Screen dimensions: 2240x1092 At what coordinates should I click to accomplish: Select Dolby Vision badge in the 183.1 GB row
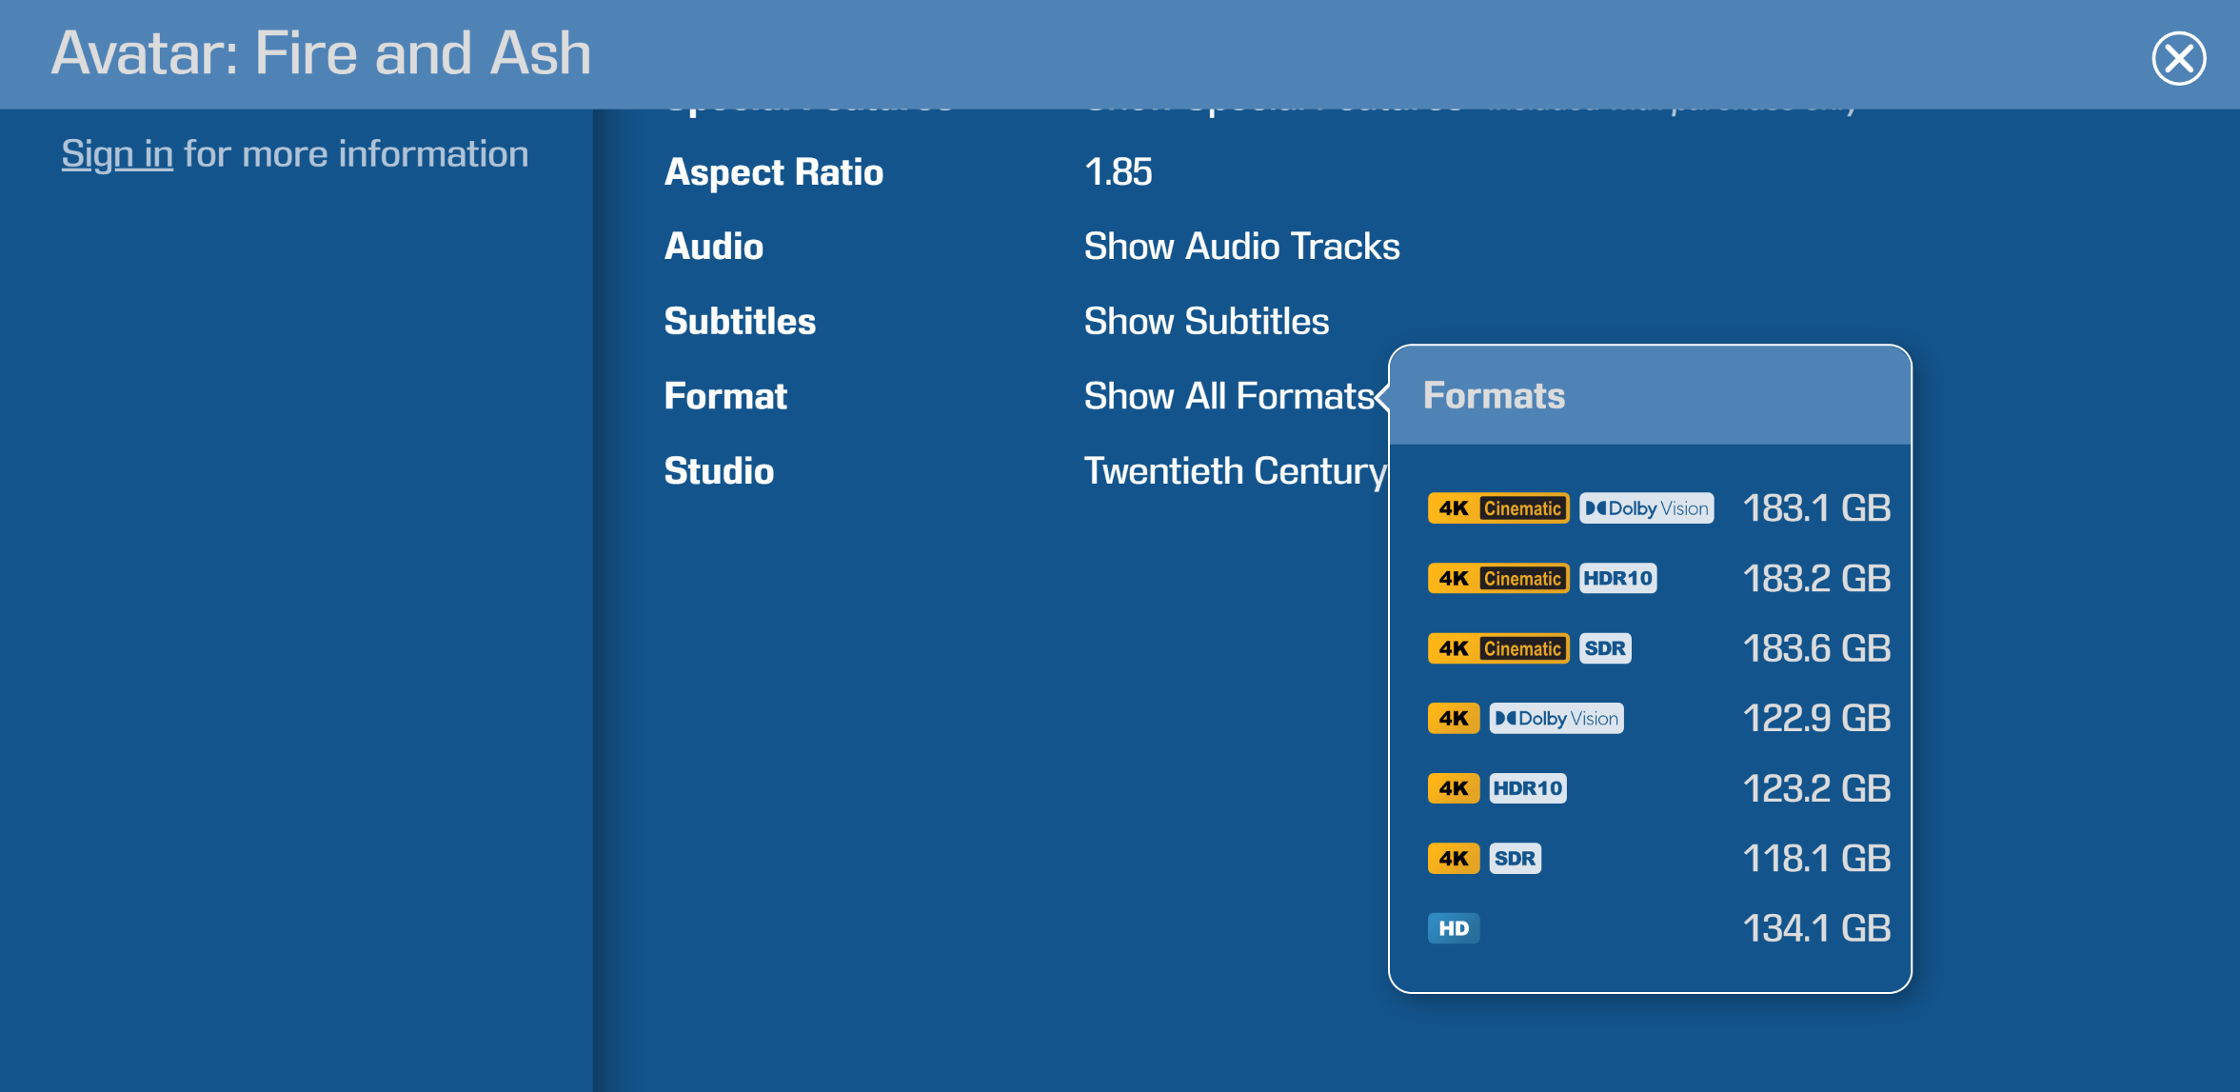[1647, 508]
